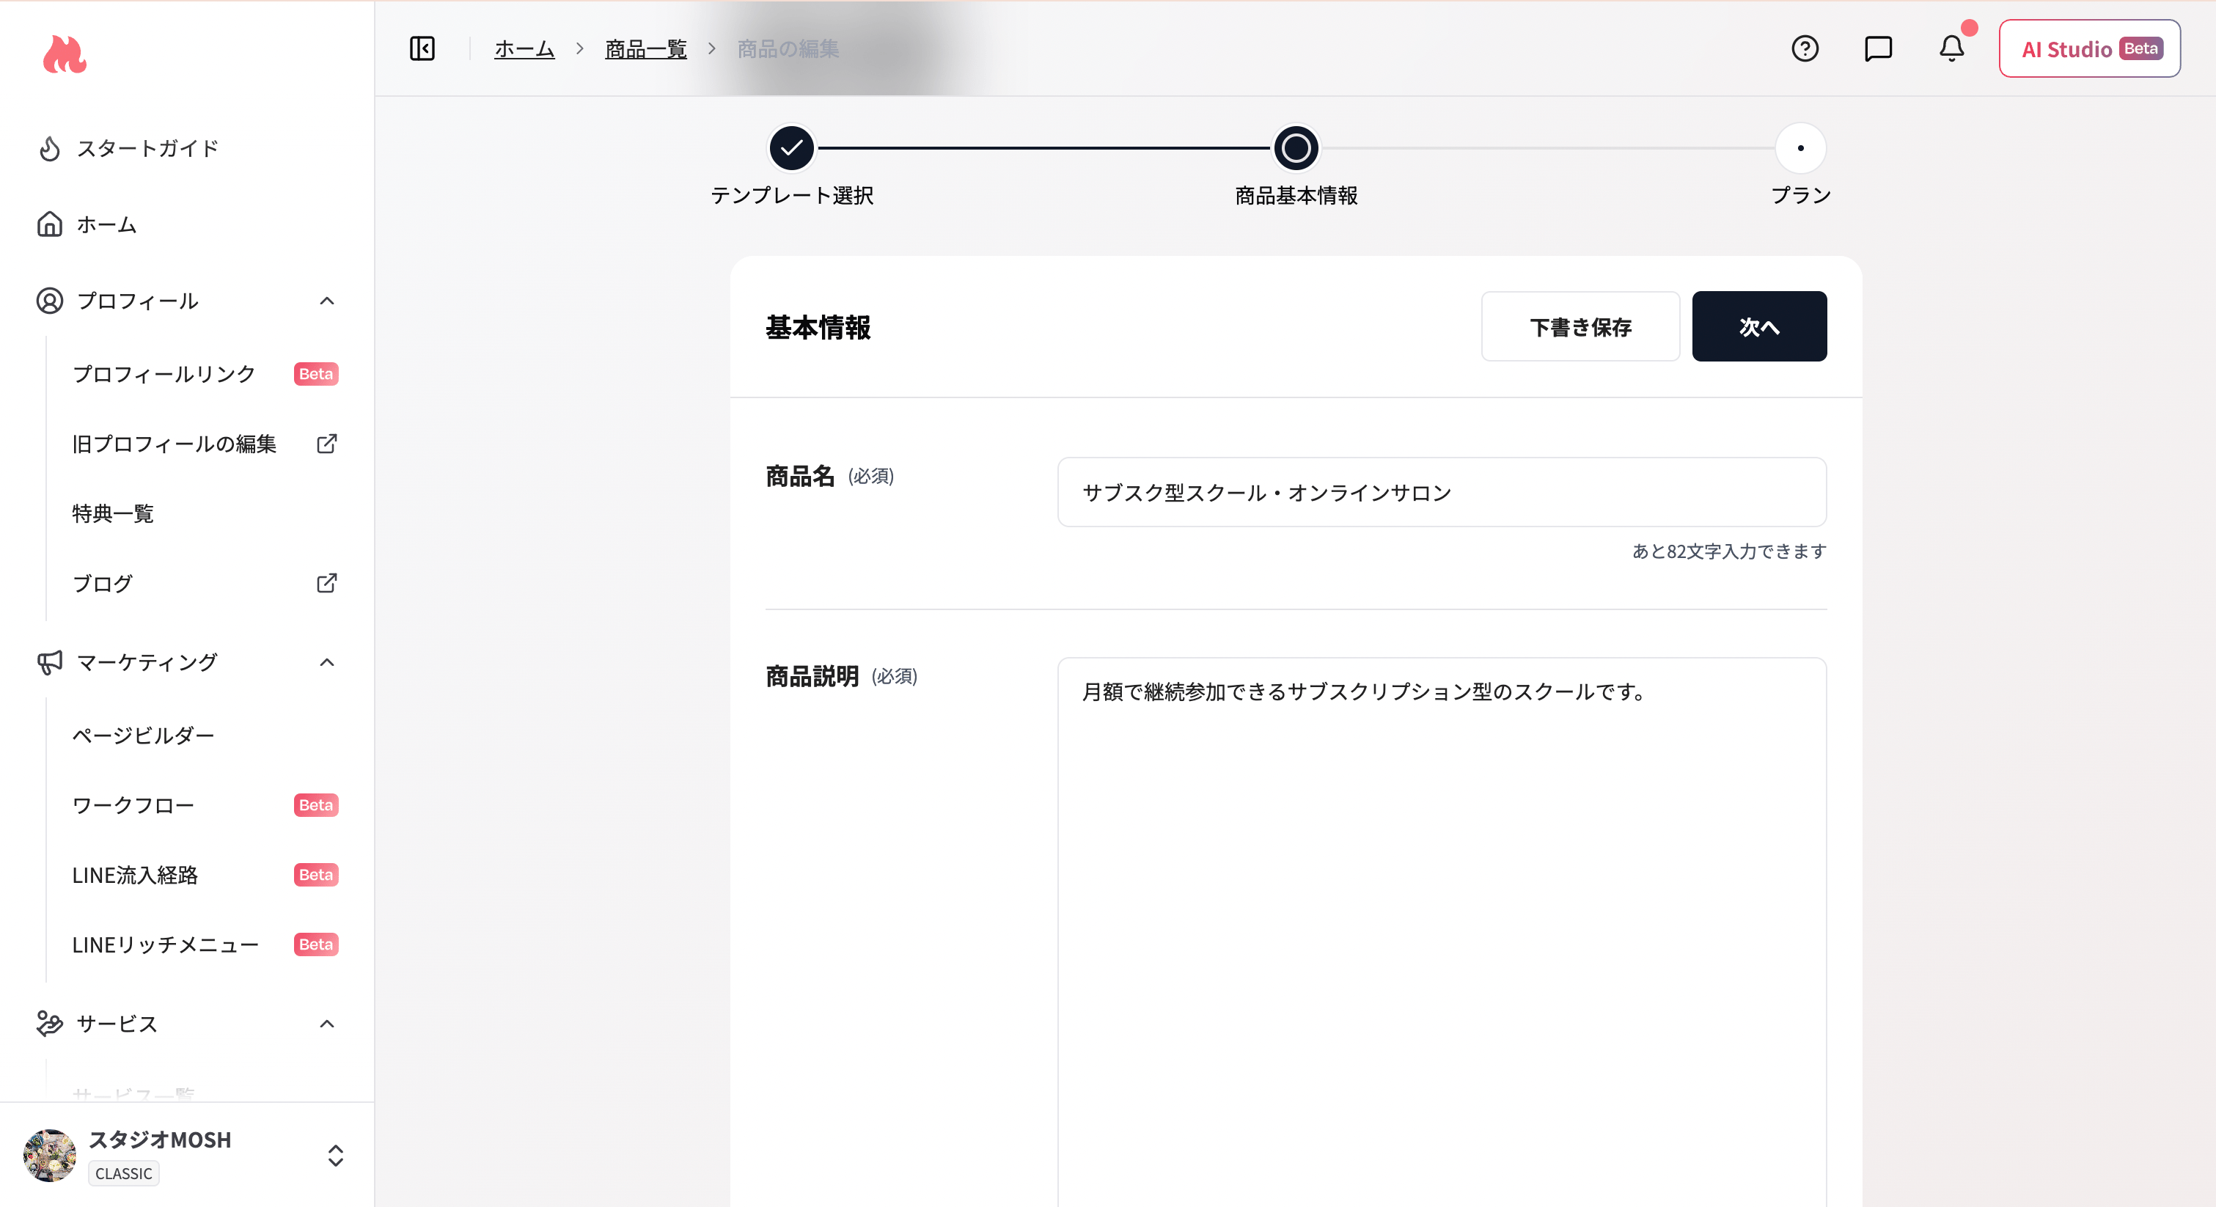This screenshot has height=1207, width=2216.
Task: Open 旧プロフィールの編集
Action: coord(175,444)
